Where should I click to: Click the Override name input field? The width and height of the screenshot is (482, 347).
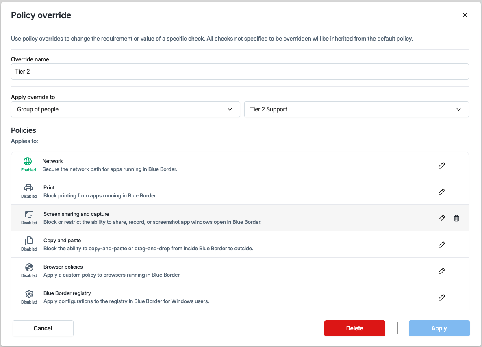240,72
